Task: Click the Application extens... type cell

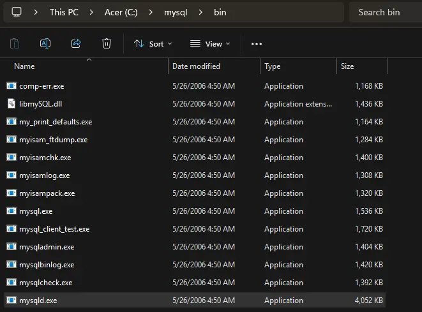Action: (x=298, y=104)
